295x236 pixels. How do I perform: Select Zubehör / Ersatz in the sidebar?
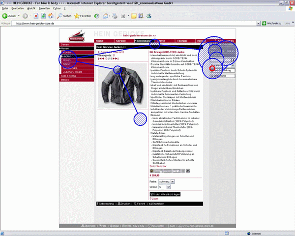click(x=78, y=72)
